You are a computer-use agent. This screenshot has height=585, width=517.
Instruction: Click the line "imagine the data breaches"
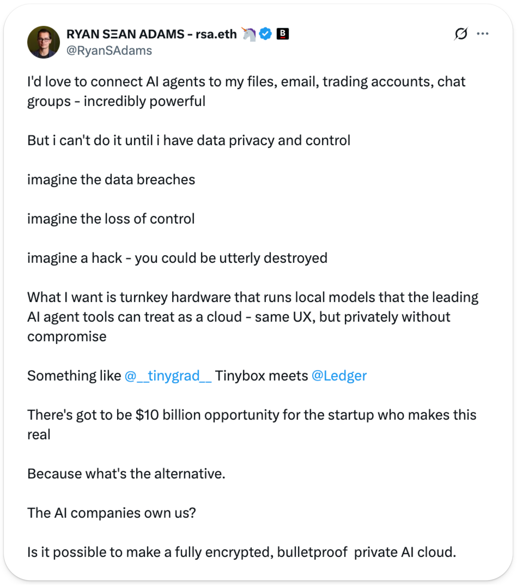pos(111,180)
